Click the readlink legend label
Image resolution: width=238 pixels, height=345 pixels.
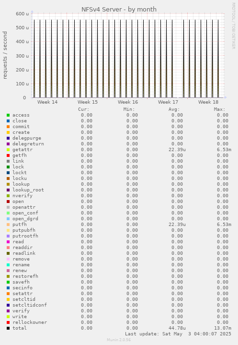pyautogui.click(x=24, y=253)
